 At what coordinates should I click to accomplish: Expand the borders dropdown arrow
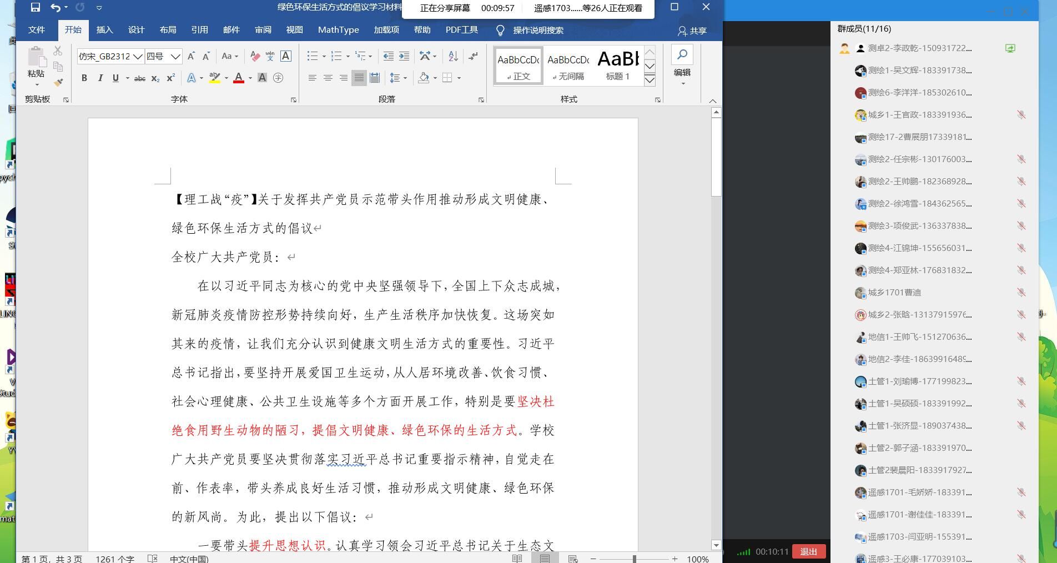(x=459, y=78)
